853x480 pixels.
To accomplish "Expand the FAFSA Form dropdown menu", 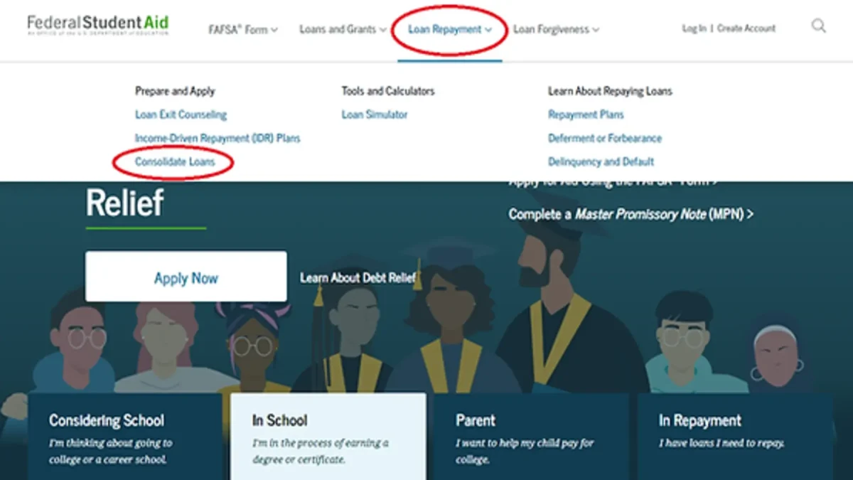I will pyautogui.click(x=242, y=30).
